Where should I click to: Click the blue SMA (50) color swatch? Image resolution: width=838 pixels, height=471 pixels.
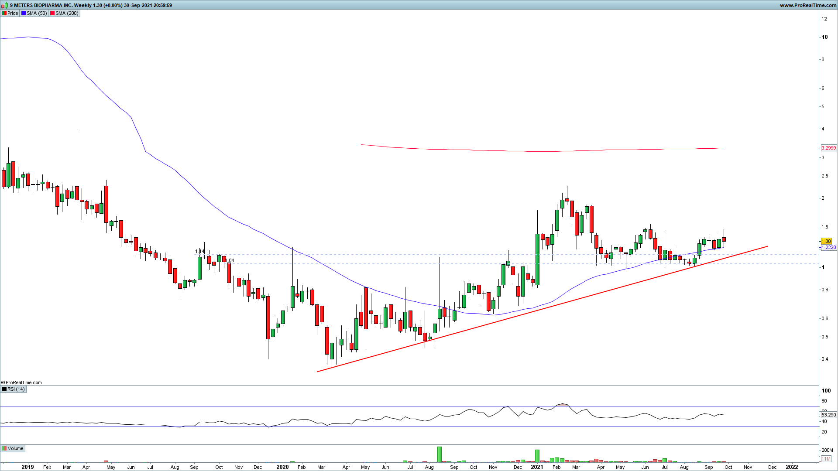tap(24, 13)
